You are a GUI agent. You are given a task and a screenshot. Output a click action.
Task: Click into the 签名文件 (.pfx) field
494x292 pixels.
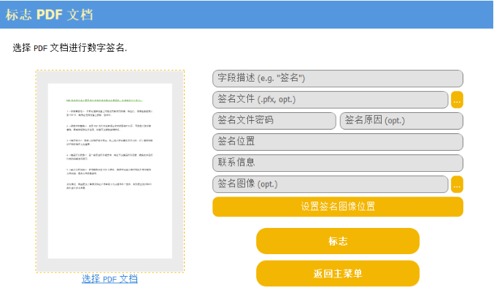[x=330, y=100]
